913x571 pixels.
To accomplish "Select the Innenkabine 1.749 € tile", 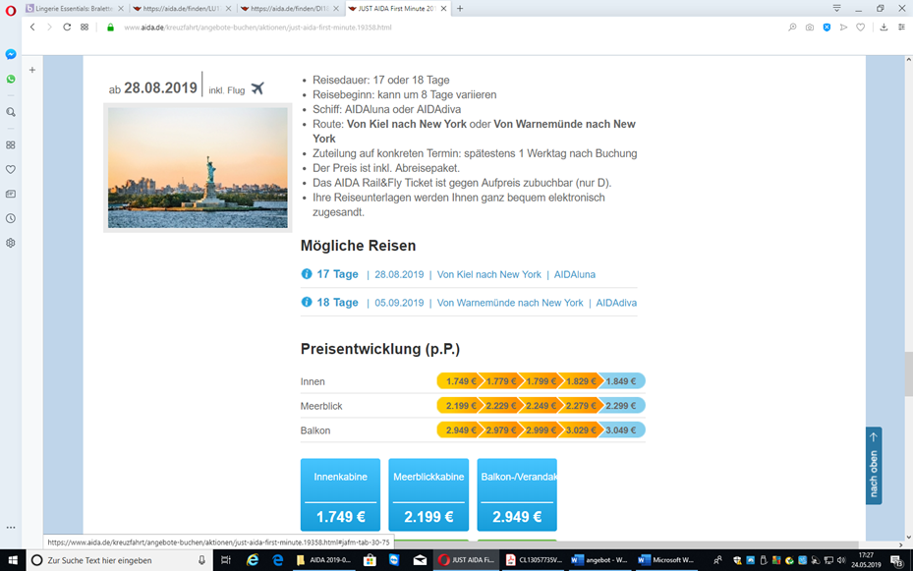I will coord(341,494).
